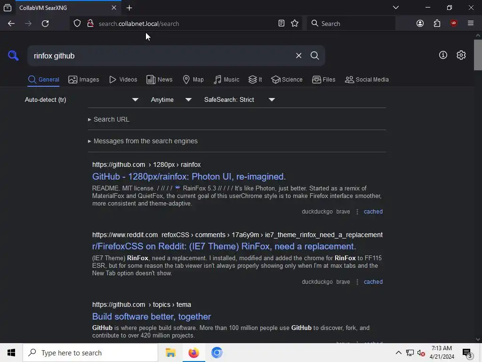Switch to Science category
The height and width of the screenshot is (362, 482).
click(287, 79)
